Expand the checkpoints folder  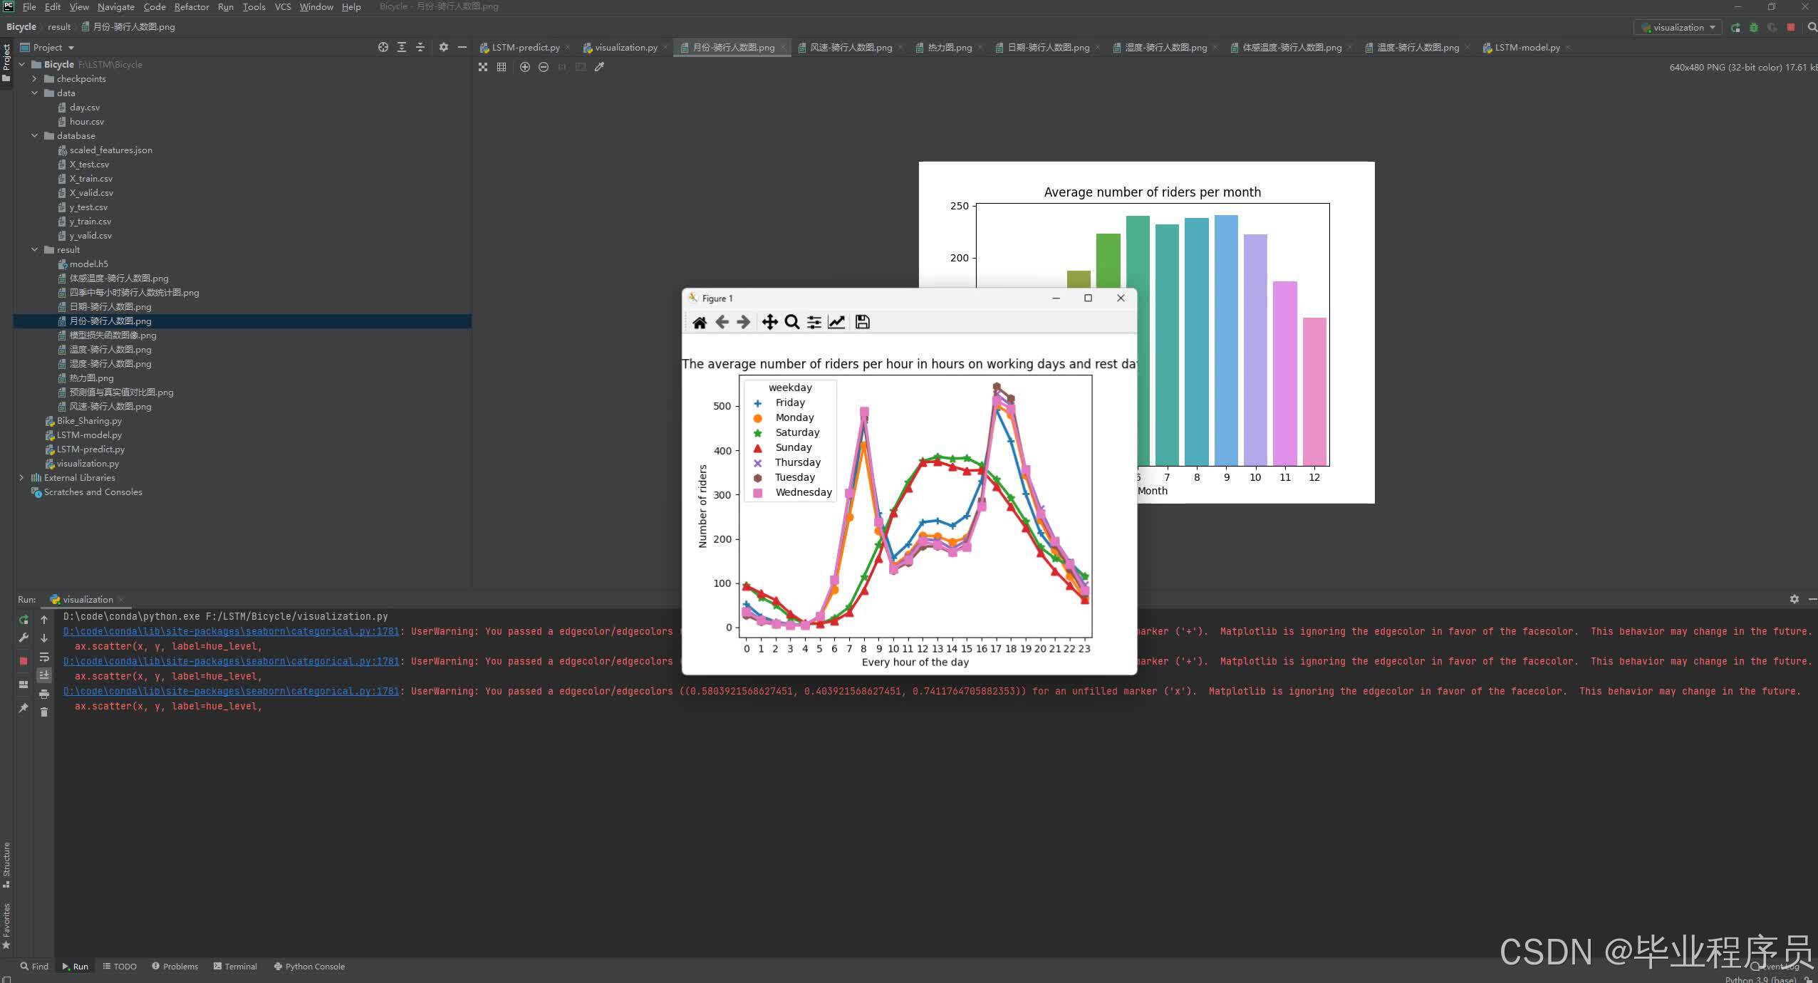(x=35, y=79)
